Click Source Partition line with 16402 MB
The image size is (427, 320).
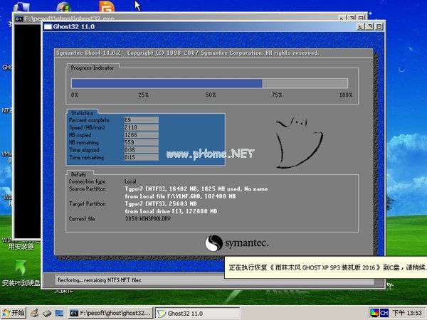(x=196, y=189)
